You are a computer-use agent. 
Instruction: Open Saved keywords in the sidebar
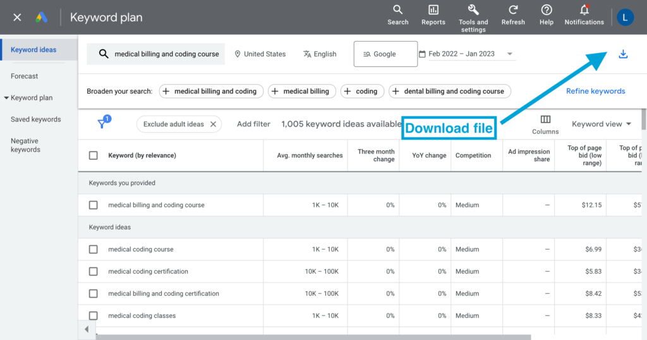click(x=36, y=119)
